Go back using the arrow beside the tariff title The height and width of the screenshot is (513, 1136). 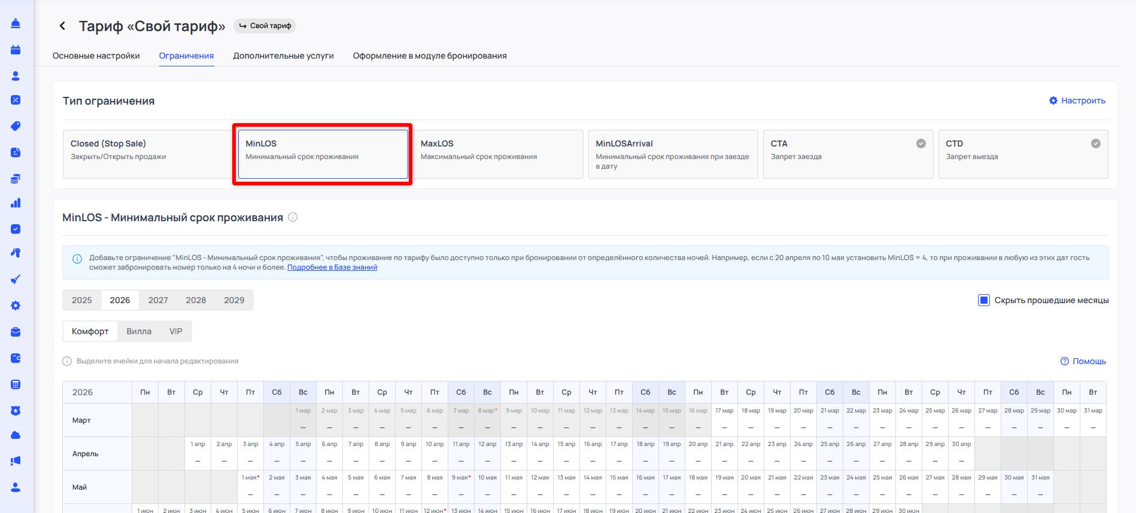pos(62,26)
